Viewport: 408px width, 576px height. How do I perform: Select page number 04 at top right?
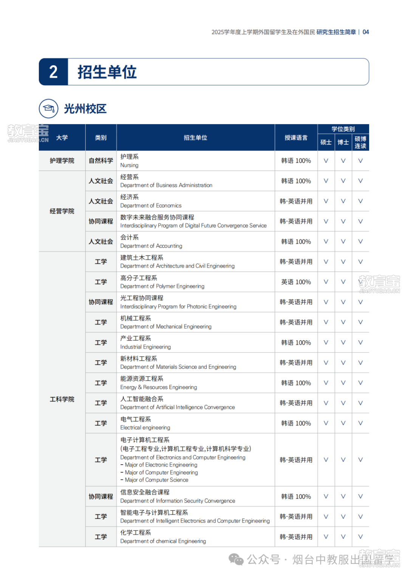[366, 32]
